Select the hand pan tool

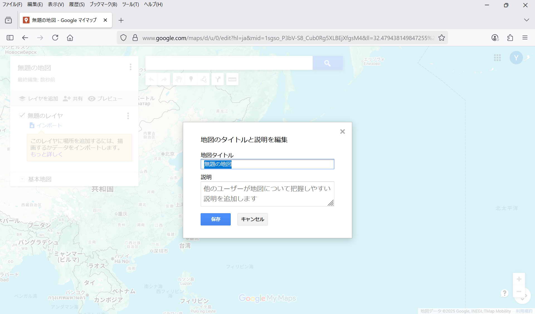[x=179, y=79]
